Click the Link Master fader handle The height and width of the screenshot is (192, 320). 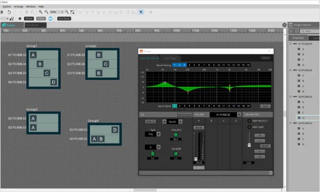point(249,145)
